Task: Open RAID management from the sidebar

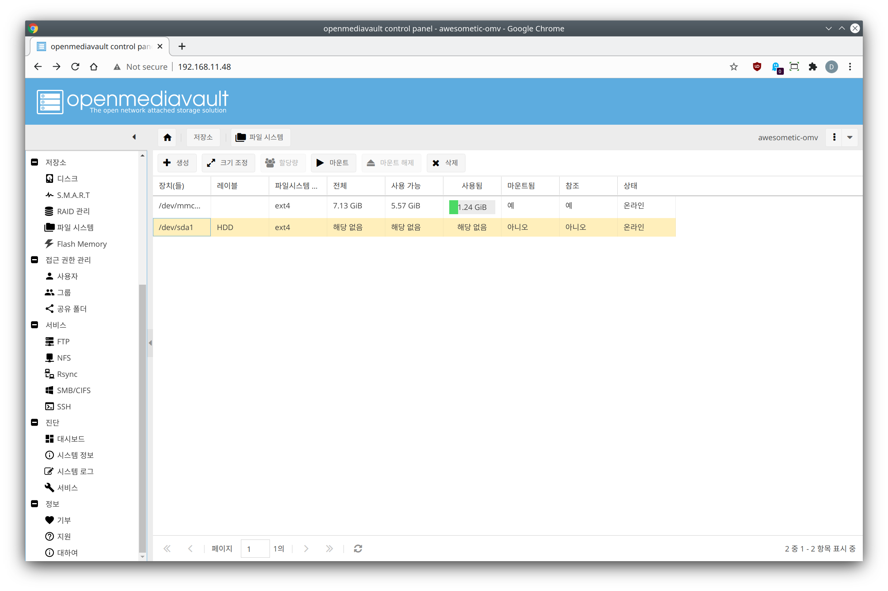Action: [x=73, y=211]
